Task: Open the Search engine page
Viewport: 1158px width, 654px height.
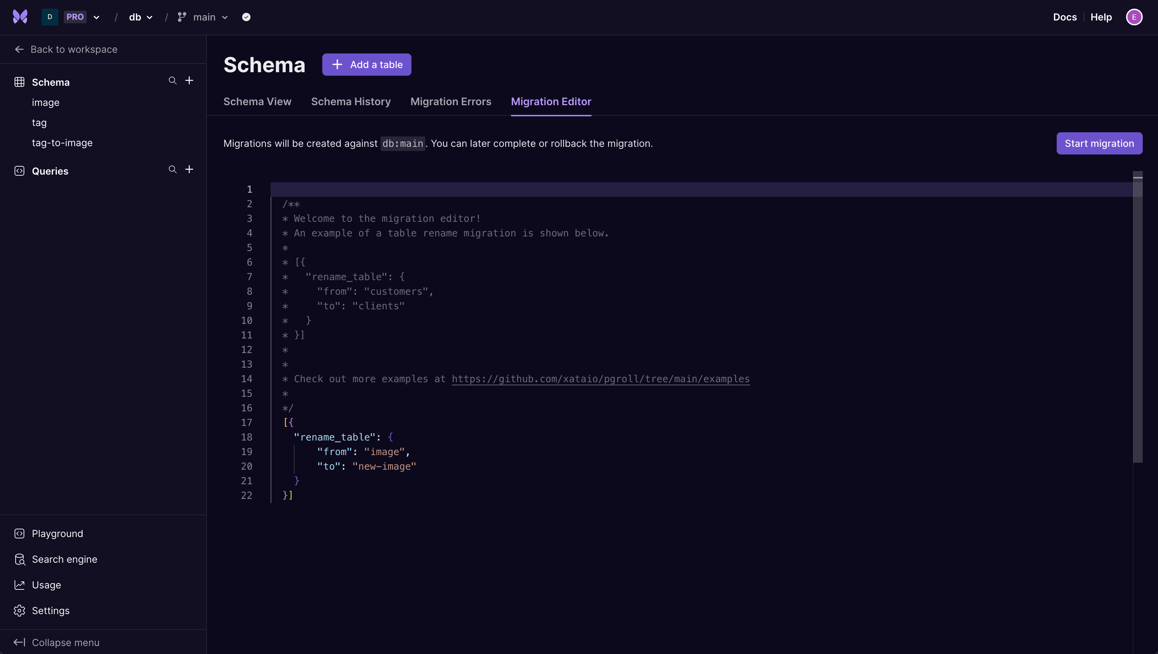Action: [x=65, y=560]
